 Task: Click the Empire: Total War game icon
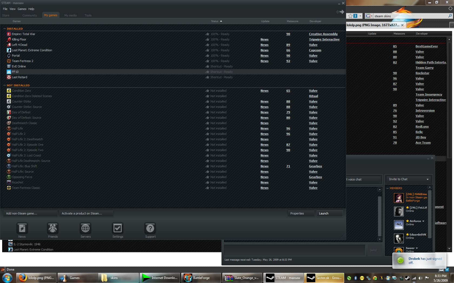[x=9, y=34]
